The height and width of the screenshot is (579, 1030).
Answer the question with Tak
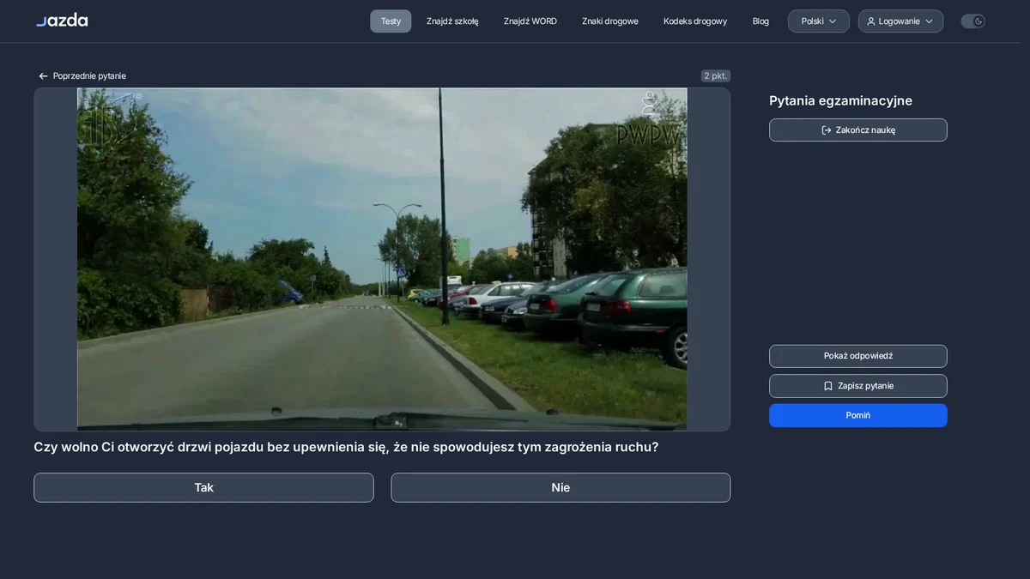[203, 487]
